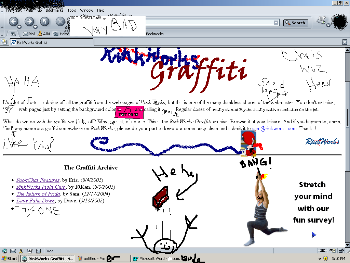The height and width of the screenshot is (263, 350).
Task: Click the Done status bar text
Action: [49, 251]
